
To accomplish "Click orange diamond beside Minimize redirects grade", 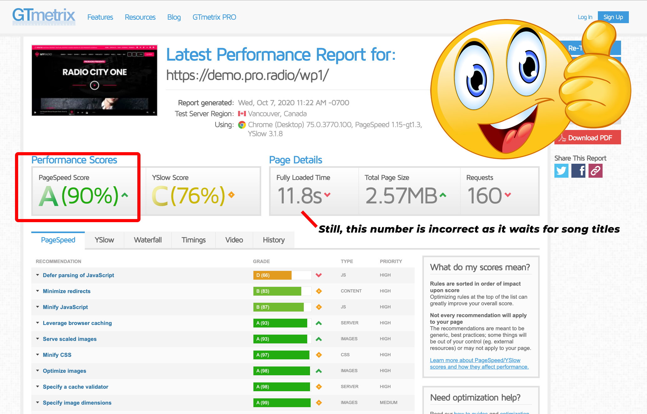I will pos(318,291).
